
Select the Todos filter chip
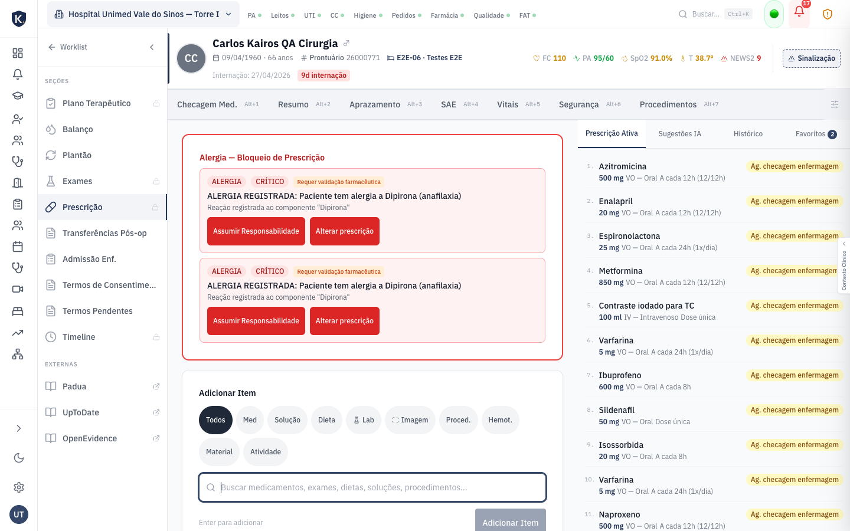pyautogui.click(x=215, y=420)
